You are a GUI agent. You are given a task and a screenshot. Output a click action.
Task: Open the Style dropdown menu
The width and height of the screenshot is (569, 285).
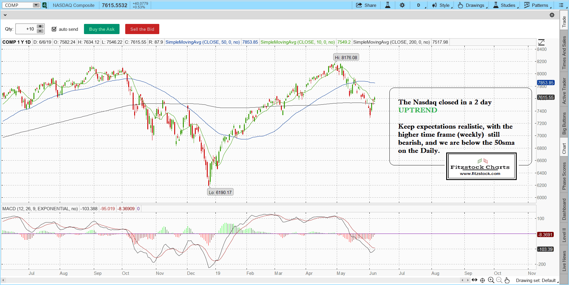pos(442,5)
